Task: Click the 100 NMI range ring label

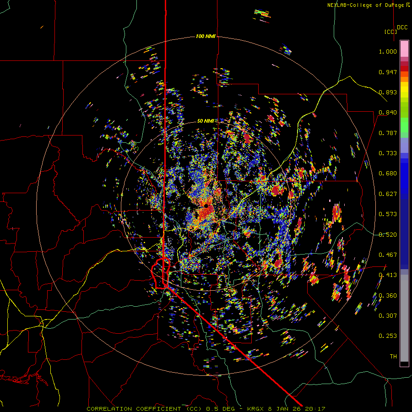Action: pyautogui.click(x=206, y=36)
